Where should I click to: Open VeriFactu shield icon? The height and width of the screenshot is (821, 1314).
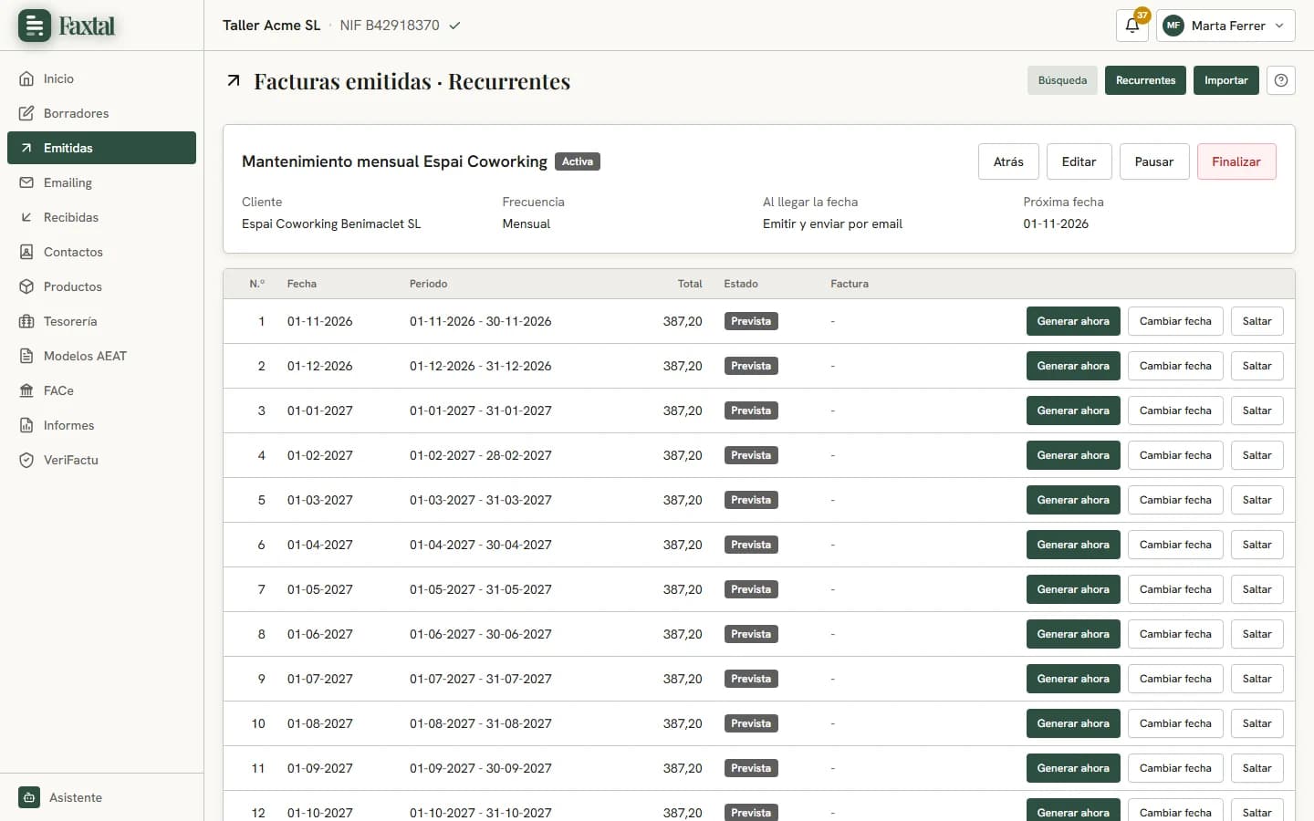(26, 460)
